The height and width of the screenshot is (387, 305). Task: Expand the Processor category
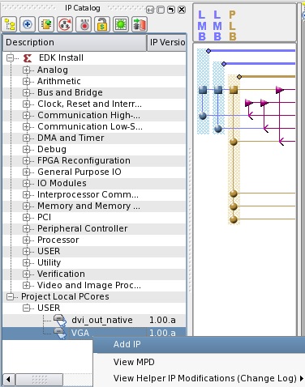26,240
